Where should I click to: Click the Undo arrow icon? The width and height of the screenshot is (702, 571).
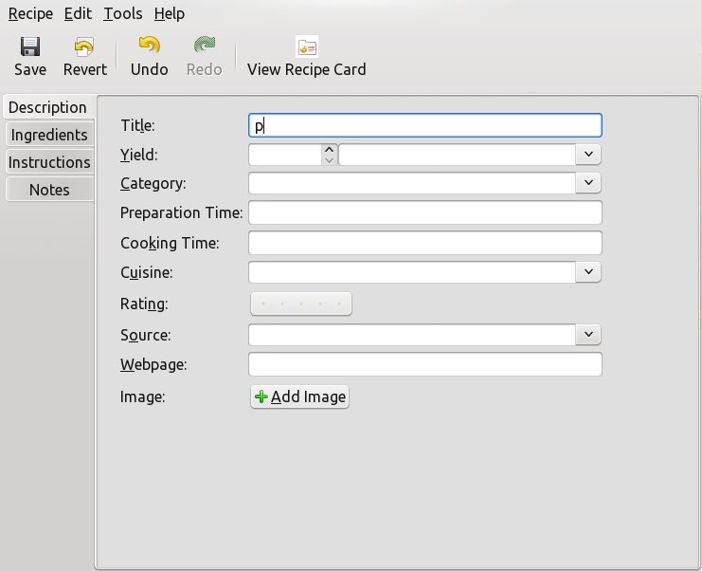click(149, 46)
